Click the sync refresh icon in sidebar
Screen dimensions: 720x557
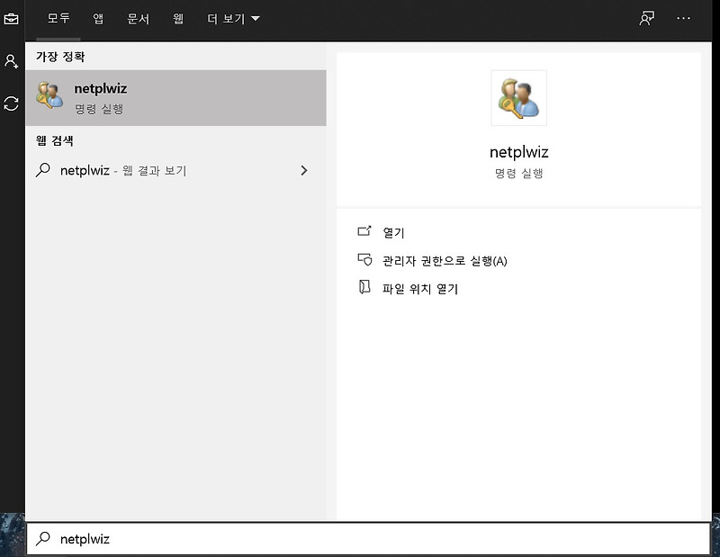[11, 103]
